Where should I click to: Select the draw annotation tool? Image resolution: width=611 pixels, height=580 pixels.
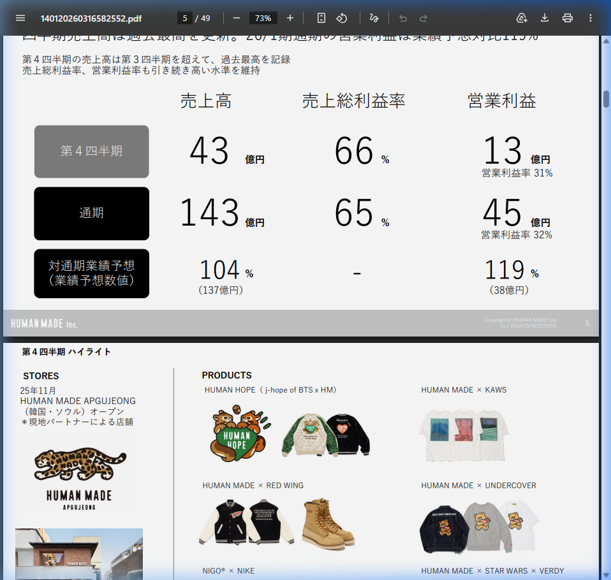pyautogui.click(x=374, y=18)
